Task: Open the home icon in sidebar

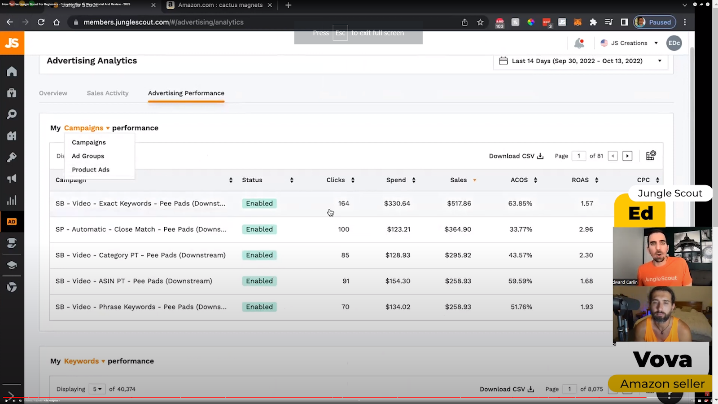Action: tap(12, 71)
